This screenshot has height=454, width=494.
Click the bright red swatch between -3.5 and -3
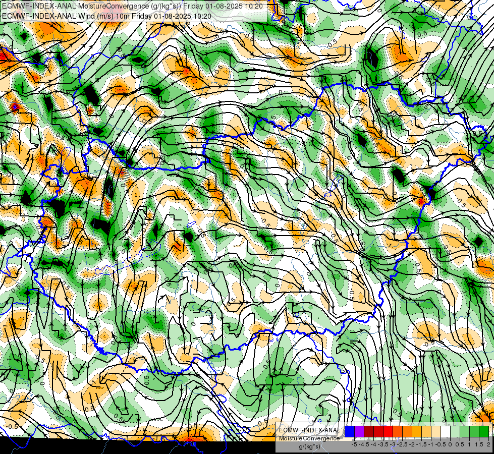click(388, 431)
